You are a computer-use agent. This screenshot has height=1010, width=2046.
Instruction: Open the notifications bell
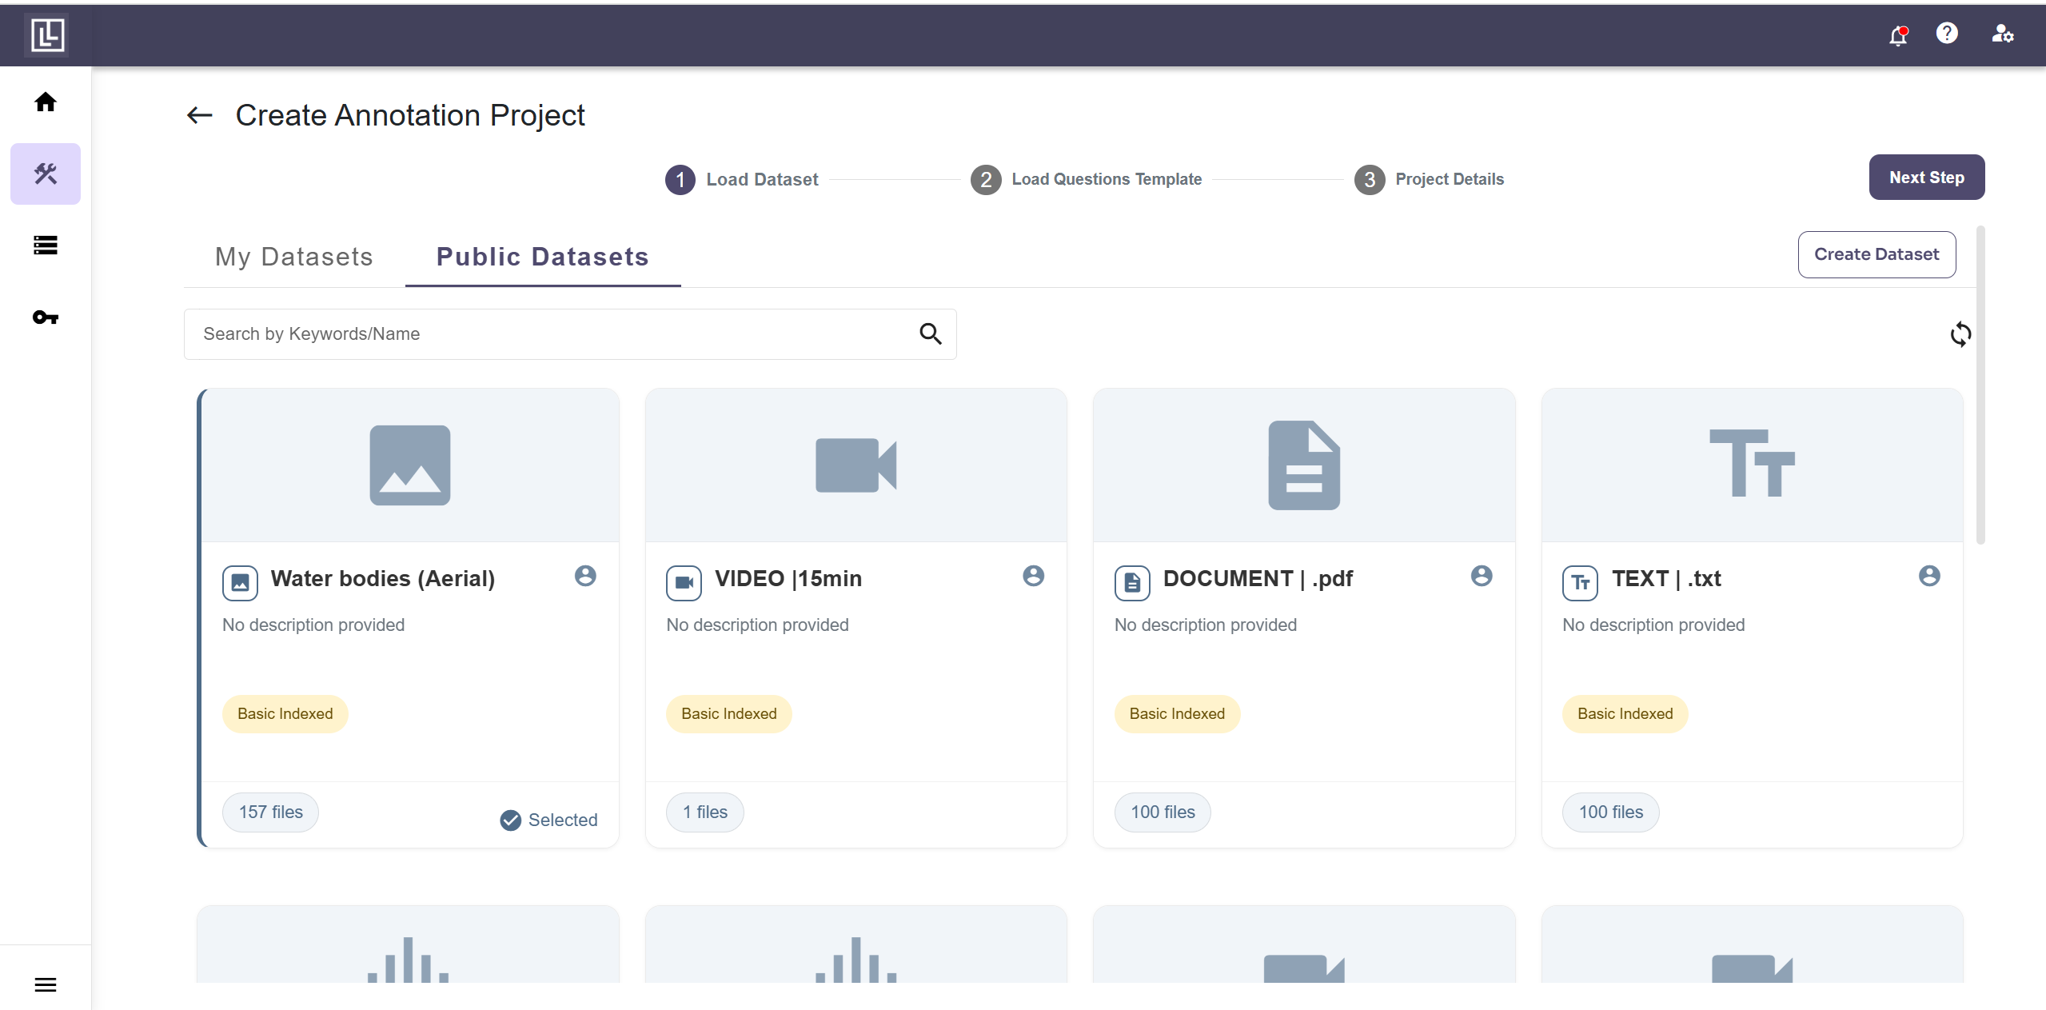(x=1898, y=35)
